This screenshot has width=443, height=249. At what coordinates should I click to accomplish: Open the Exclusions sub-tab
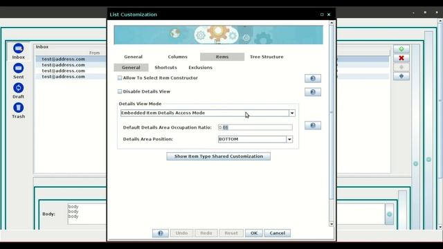[x=200, y=68]
